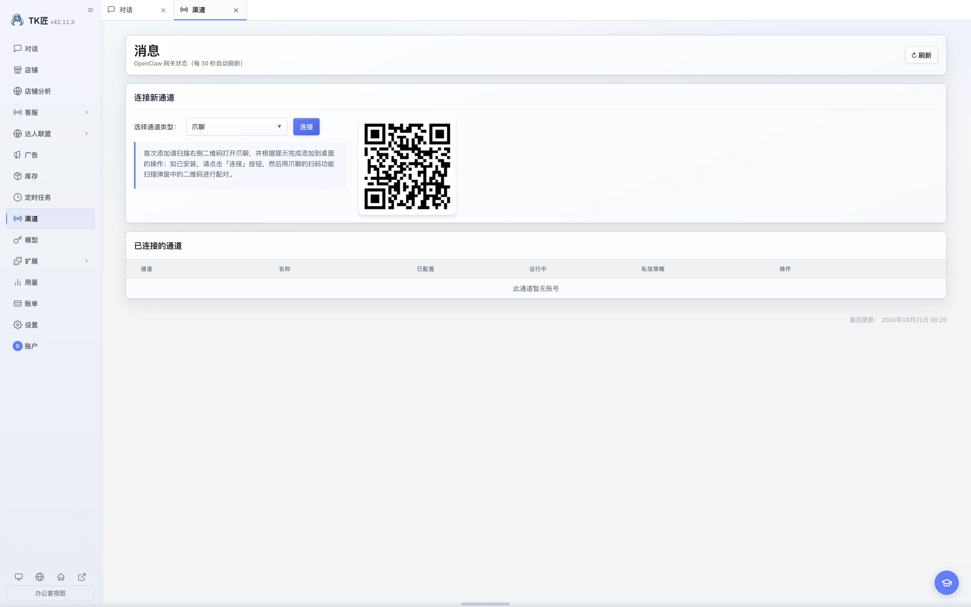
Task: Open the graduation-cap help floating button
Action: point(946,582)
